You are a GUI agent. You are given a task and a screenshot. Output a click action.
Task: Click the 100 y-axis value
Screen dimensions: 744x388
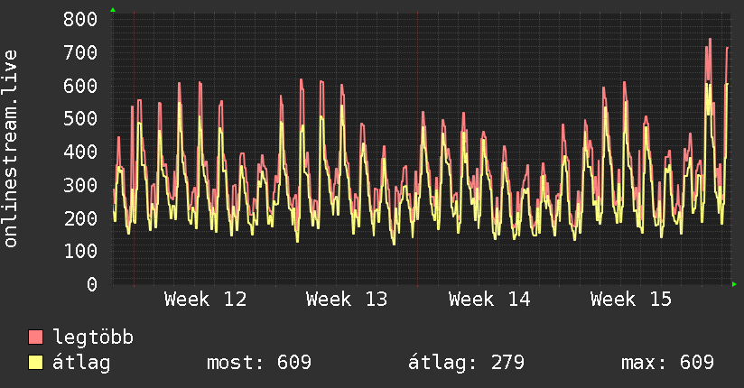80,251
